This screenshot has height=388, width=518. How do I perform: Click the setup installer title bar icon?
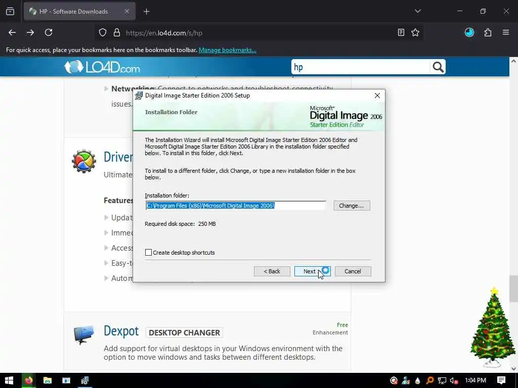coord(139,95)
